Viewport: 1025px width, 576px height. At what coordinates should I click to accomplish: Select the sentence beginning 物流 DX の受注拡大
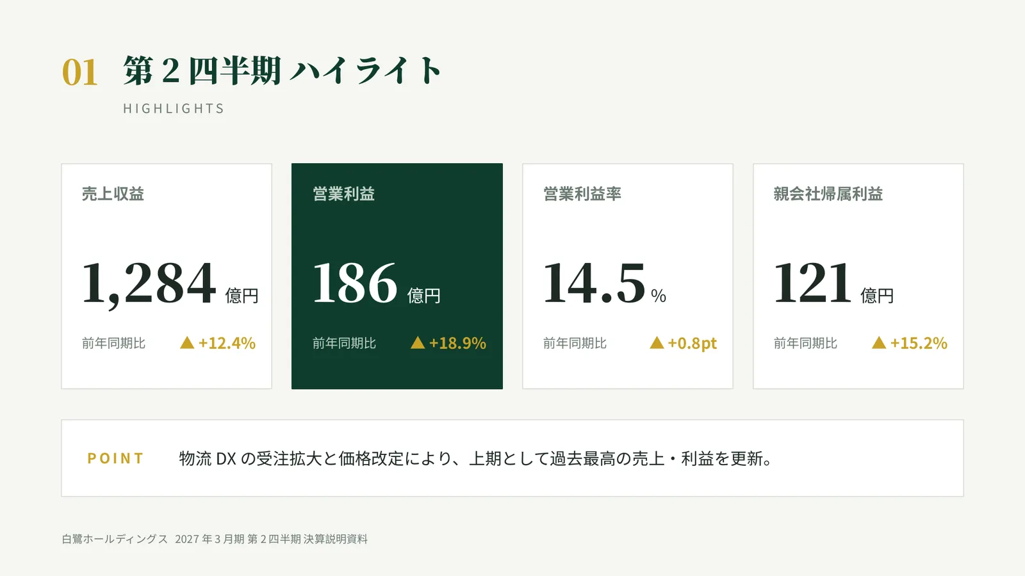(x=476, y=459)
